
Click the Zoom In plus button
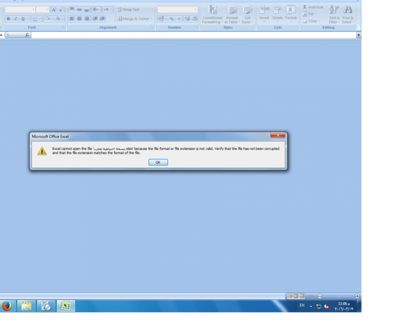357,296
